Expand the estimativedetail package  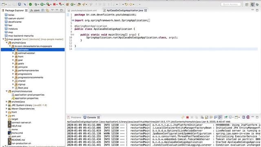13,53
